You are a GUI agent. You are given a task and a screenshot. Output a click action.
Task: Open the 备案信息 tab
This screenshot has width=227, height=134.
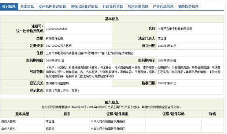pos(27,7)
